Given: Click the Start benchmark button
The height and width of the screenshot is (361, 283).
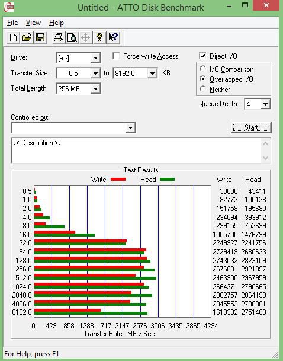Looking at the screenshot, I should tap(251, 127).
